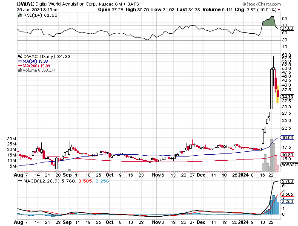298x226 pixels.
Task: Click the 19.93 moving average price tag
Action: click(287, 137)
